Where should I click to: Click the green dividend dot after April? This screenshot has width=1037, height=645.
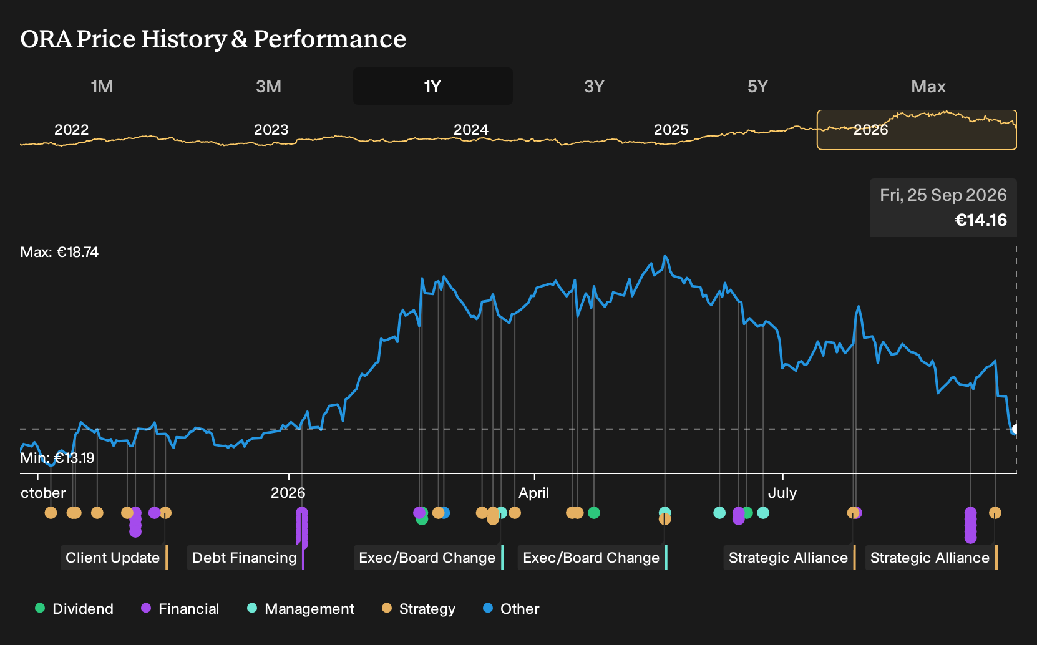(594, 513)
